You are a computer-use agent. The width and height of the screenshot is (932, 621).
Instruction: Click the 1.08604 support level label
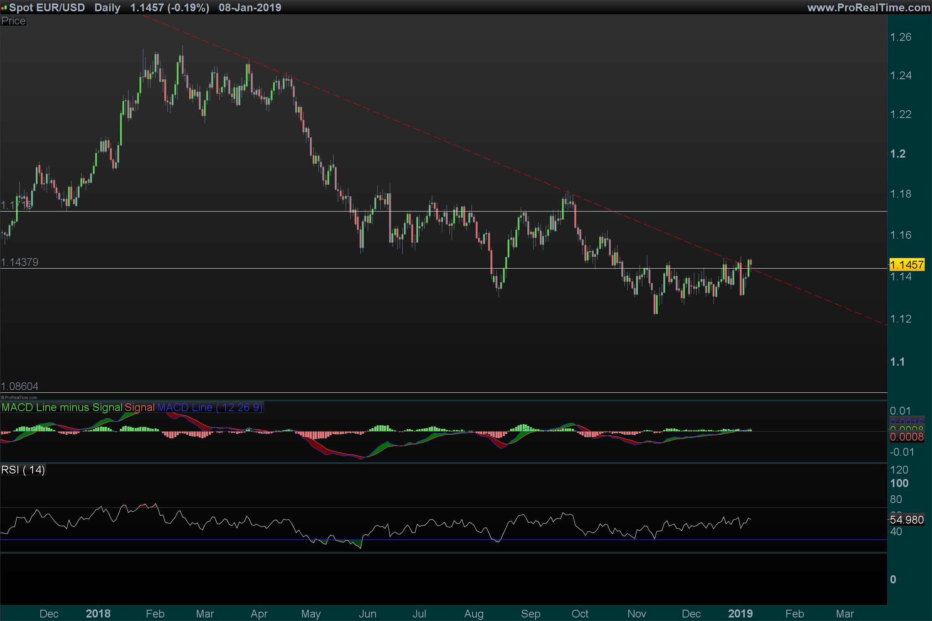tap(20, 386)
